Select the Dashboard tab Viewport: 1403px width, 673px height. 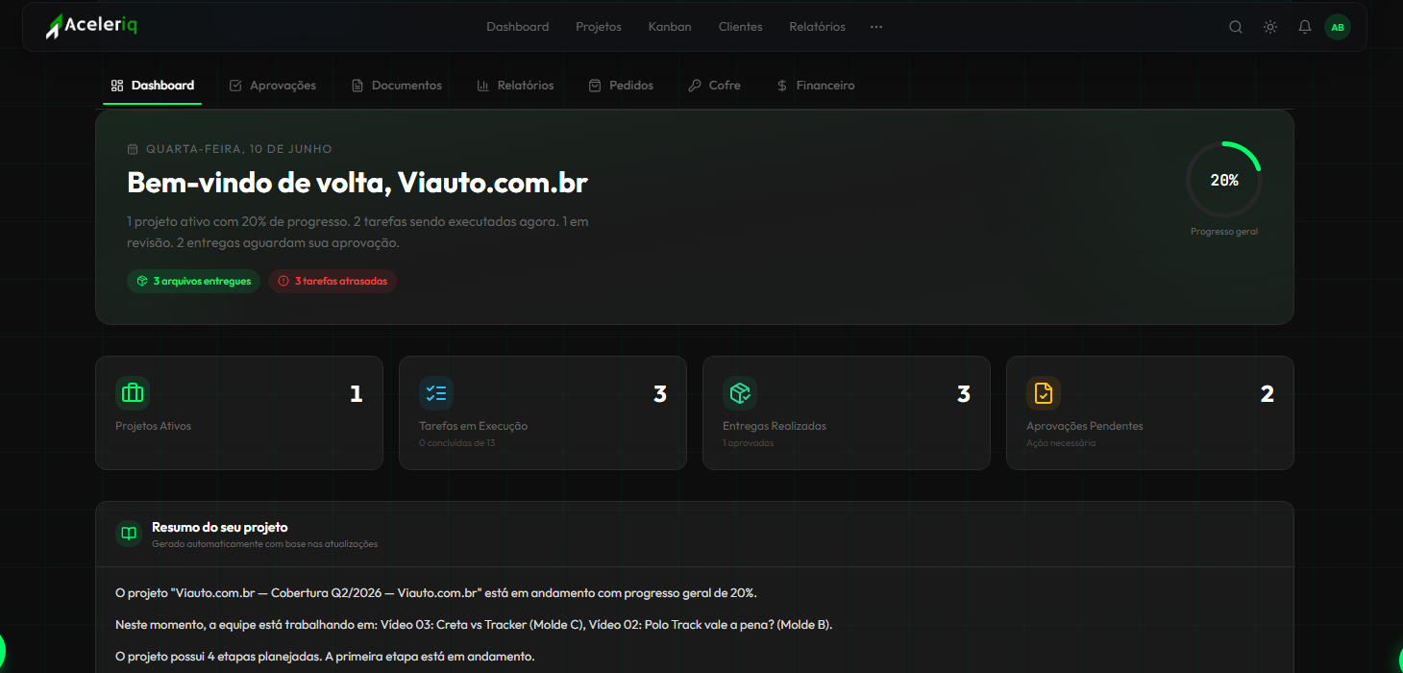[153, 86]
